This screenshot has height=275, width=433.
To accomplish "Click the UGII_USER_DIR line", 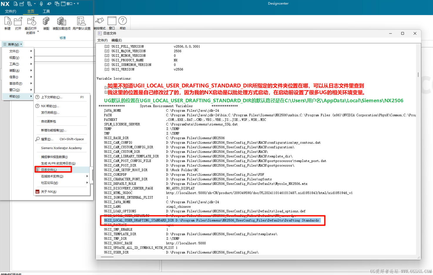I will 181,253.
